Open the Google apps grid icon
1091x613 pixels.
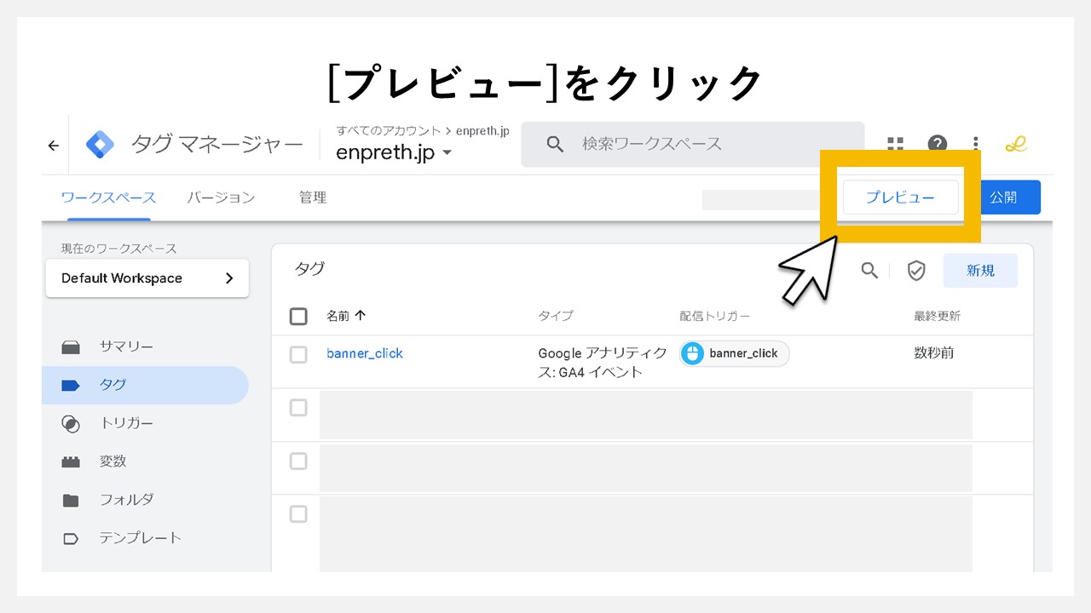[895, 144]
